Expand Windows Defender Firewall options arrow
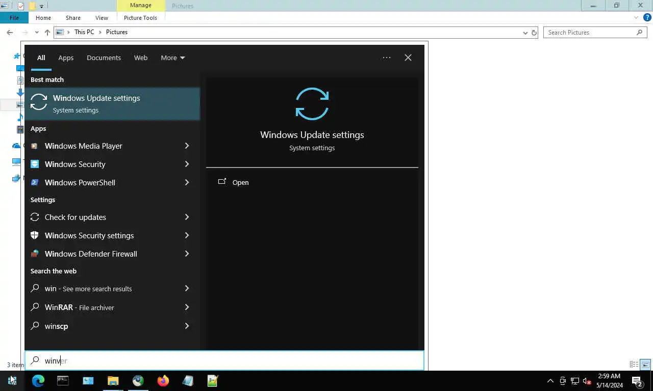This screenshot has height=391, width=653. [187, 254]
